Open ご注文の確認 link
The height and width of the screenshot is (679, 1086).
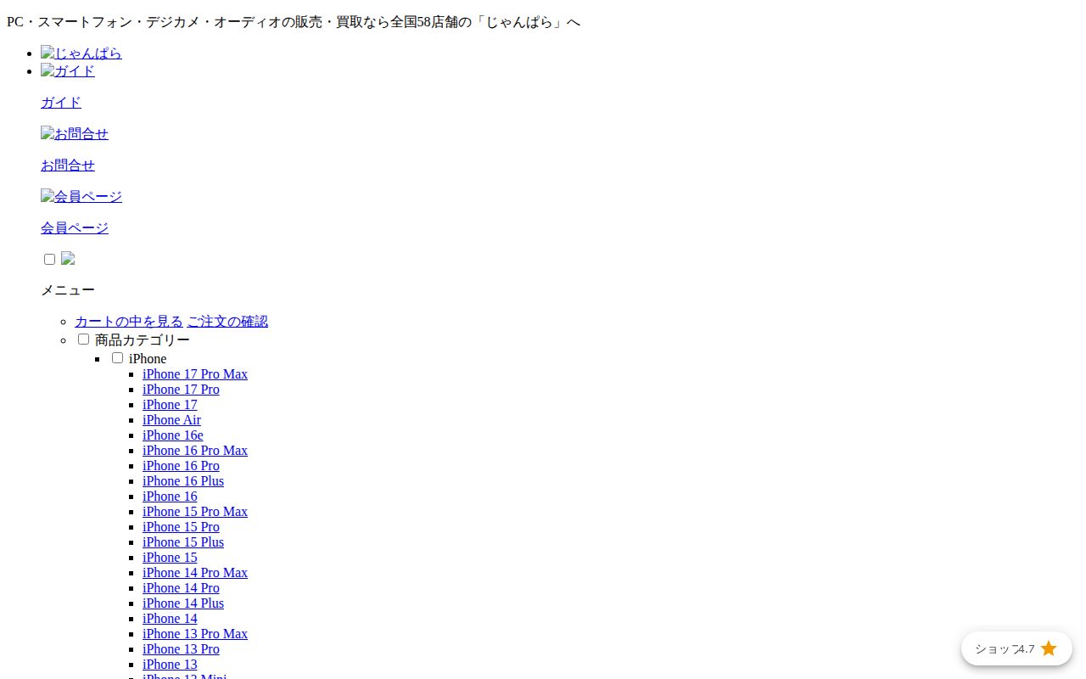point(227,322)
